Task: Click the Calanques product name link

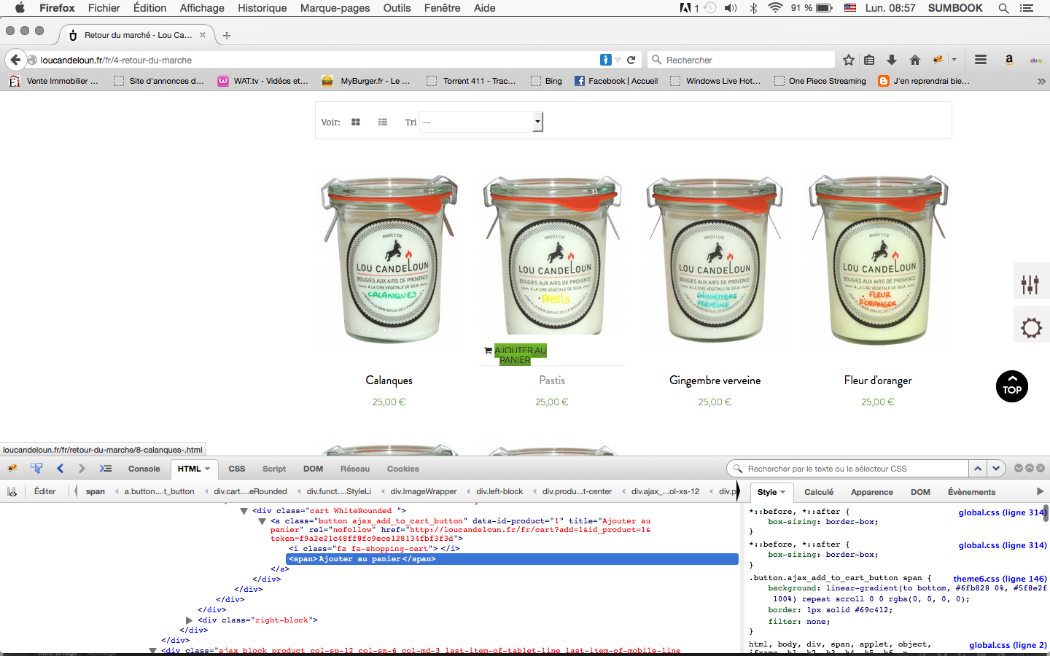Action: tap(389, 380)
